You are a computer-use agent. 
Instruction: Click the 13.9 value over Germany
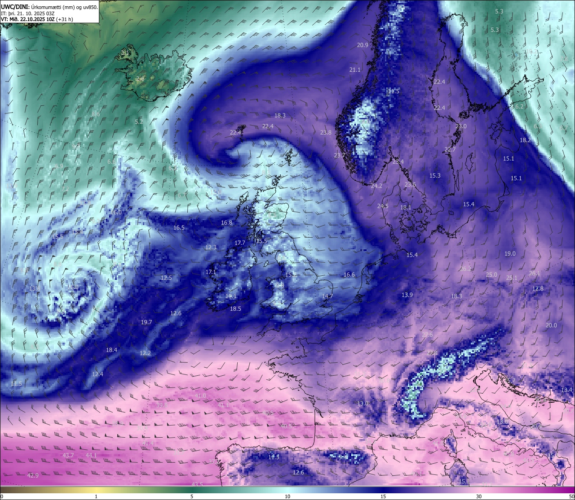point(407,295)
